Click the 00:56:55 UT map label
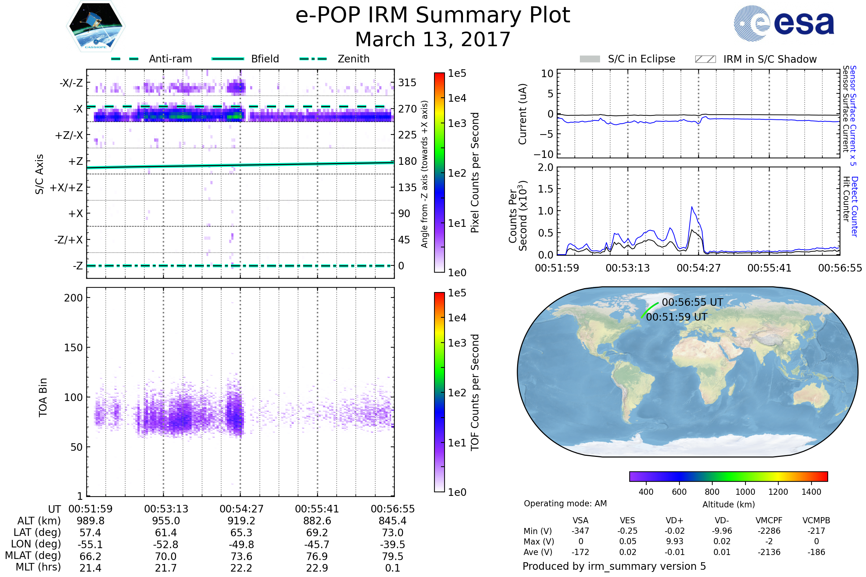 (x=692, y=302)
